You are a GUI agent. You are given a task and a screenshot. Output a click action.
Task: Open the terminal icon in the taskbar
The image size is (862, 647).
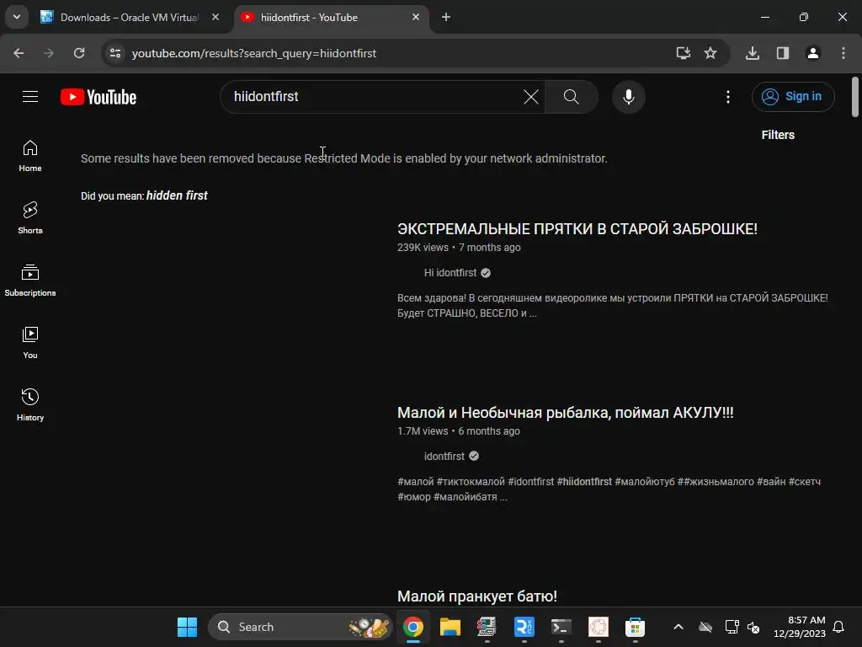tap(561, 627)
